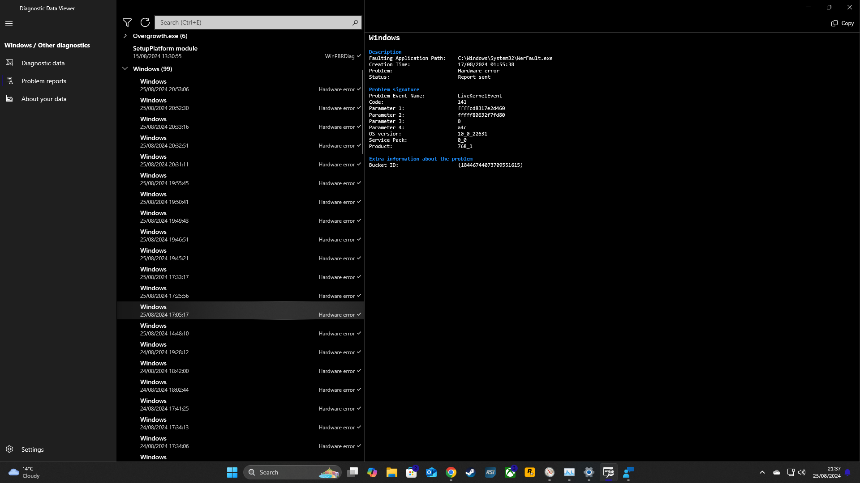The image size is (860, 483).
Task: Select Windows report from 24/08/2024 18:42:00
Action: point(240,367)
